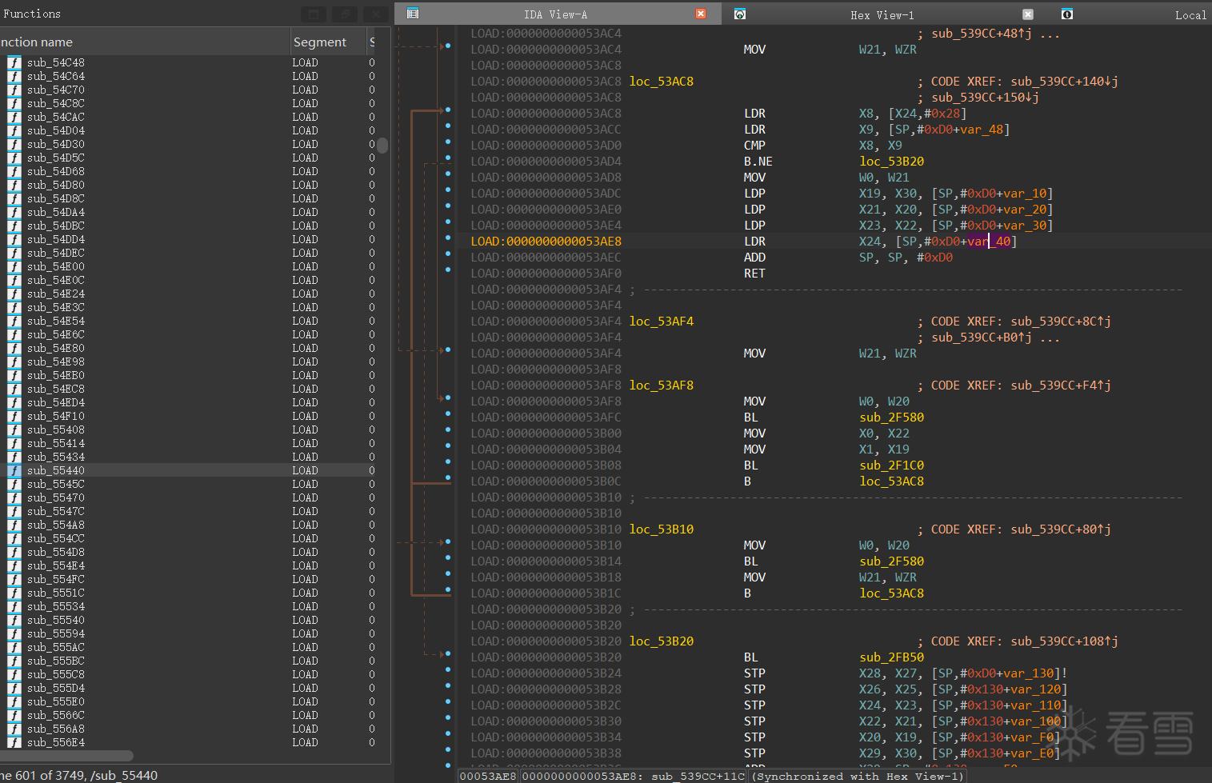Click loc_53B20 operand of B.NE
The height and width of the screenshot is (783, 1212).
tap(891, 162)
